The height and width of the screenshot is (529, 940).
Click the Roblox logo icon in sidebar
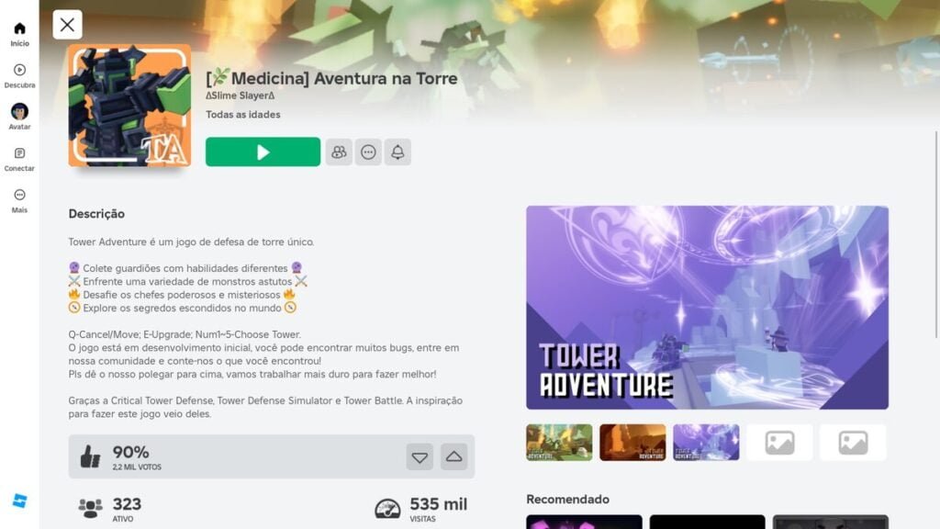pyautogui.click(x=19, y=501)
